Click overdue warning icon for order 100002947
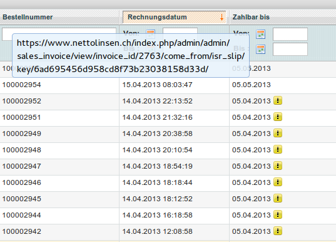The height and width of the screenshot is (242, 336). [x=278, y=166]
